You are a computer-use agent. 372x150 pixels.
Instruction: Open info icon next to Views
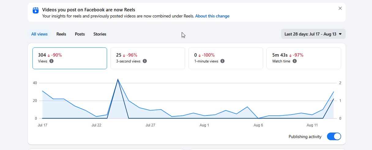(51, 61)
